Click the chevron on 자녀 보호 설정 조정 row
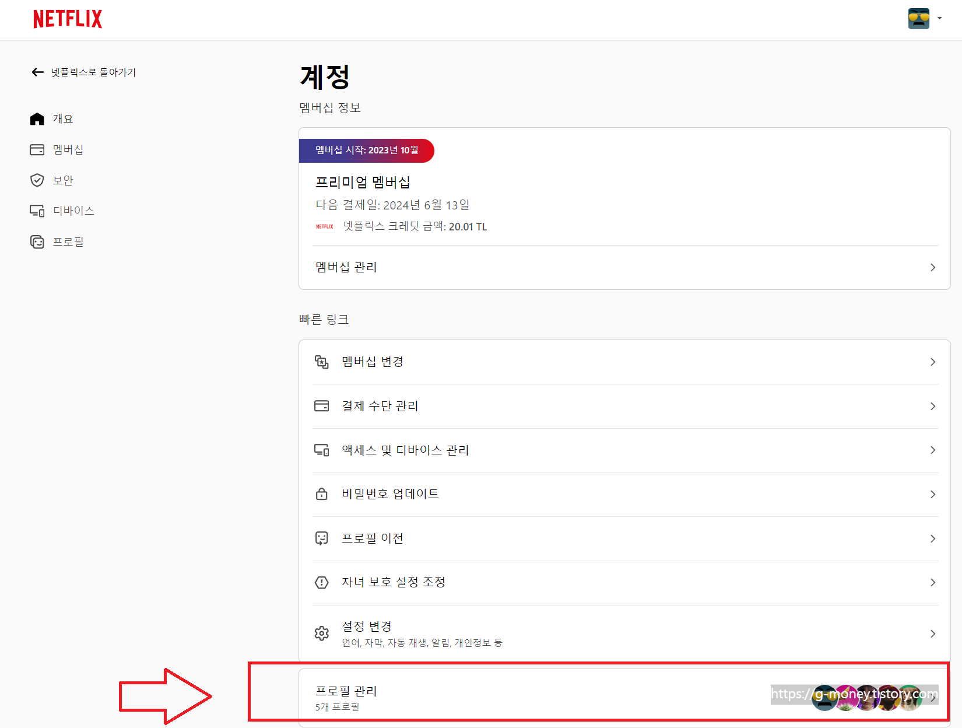Screen dimensions: 962x728 pos(933,582)
